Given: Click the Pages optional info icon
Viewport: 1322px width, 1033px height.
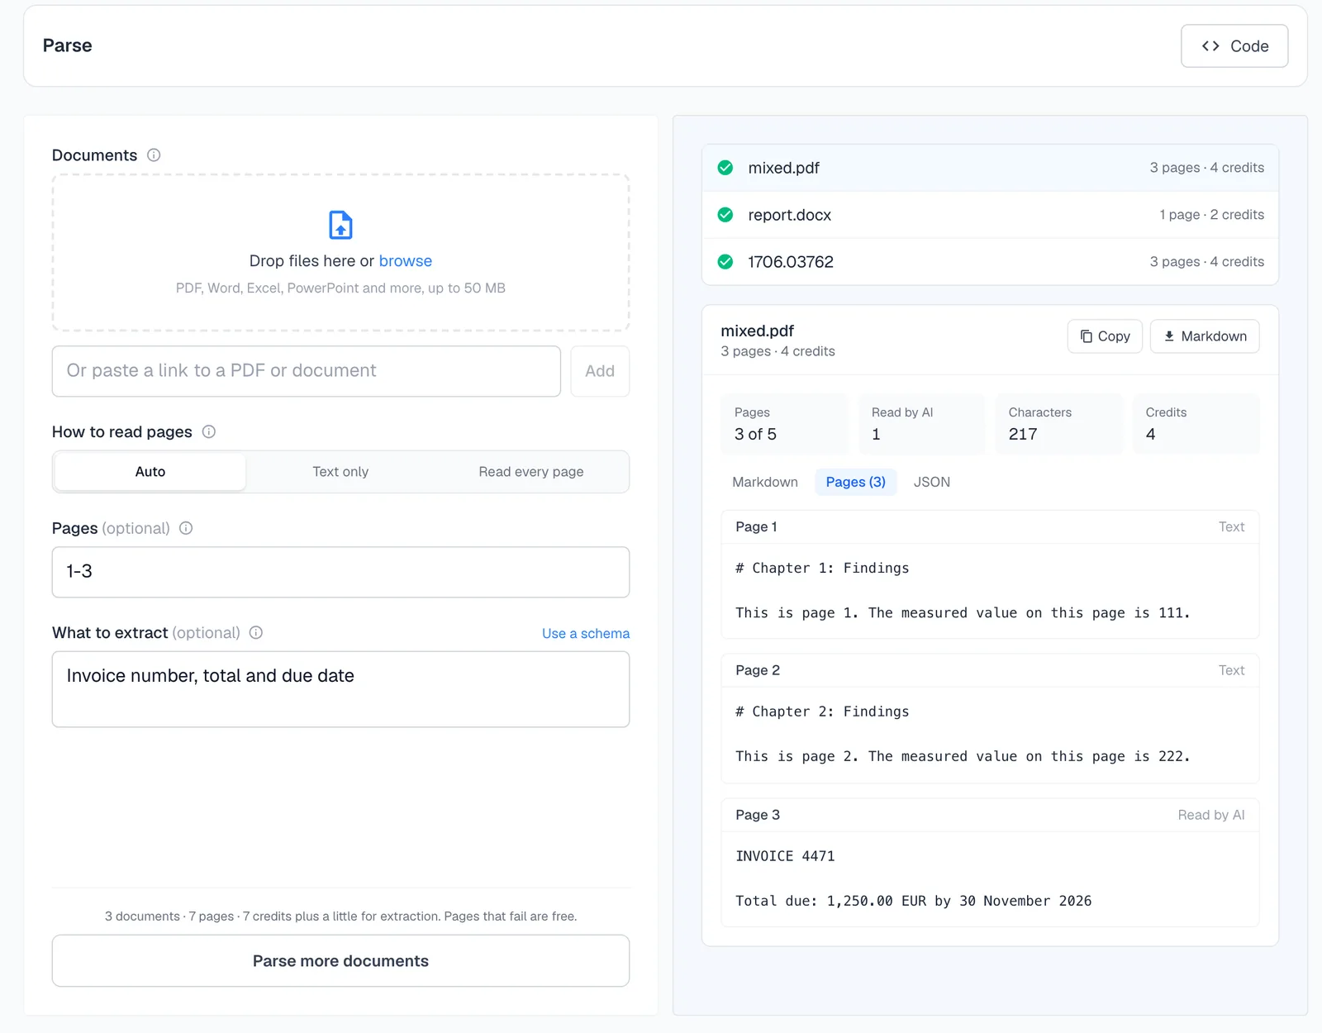Looking at the screenshot, I should 186,528.
